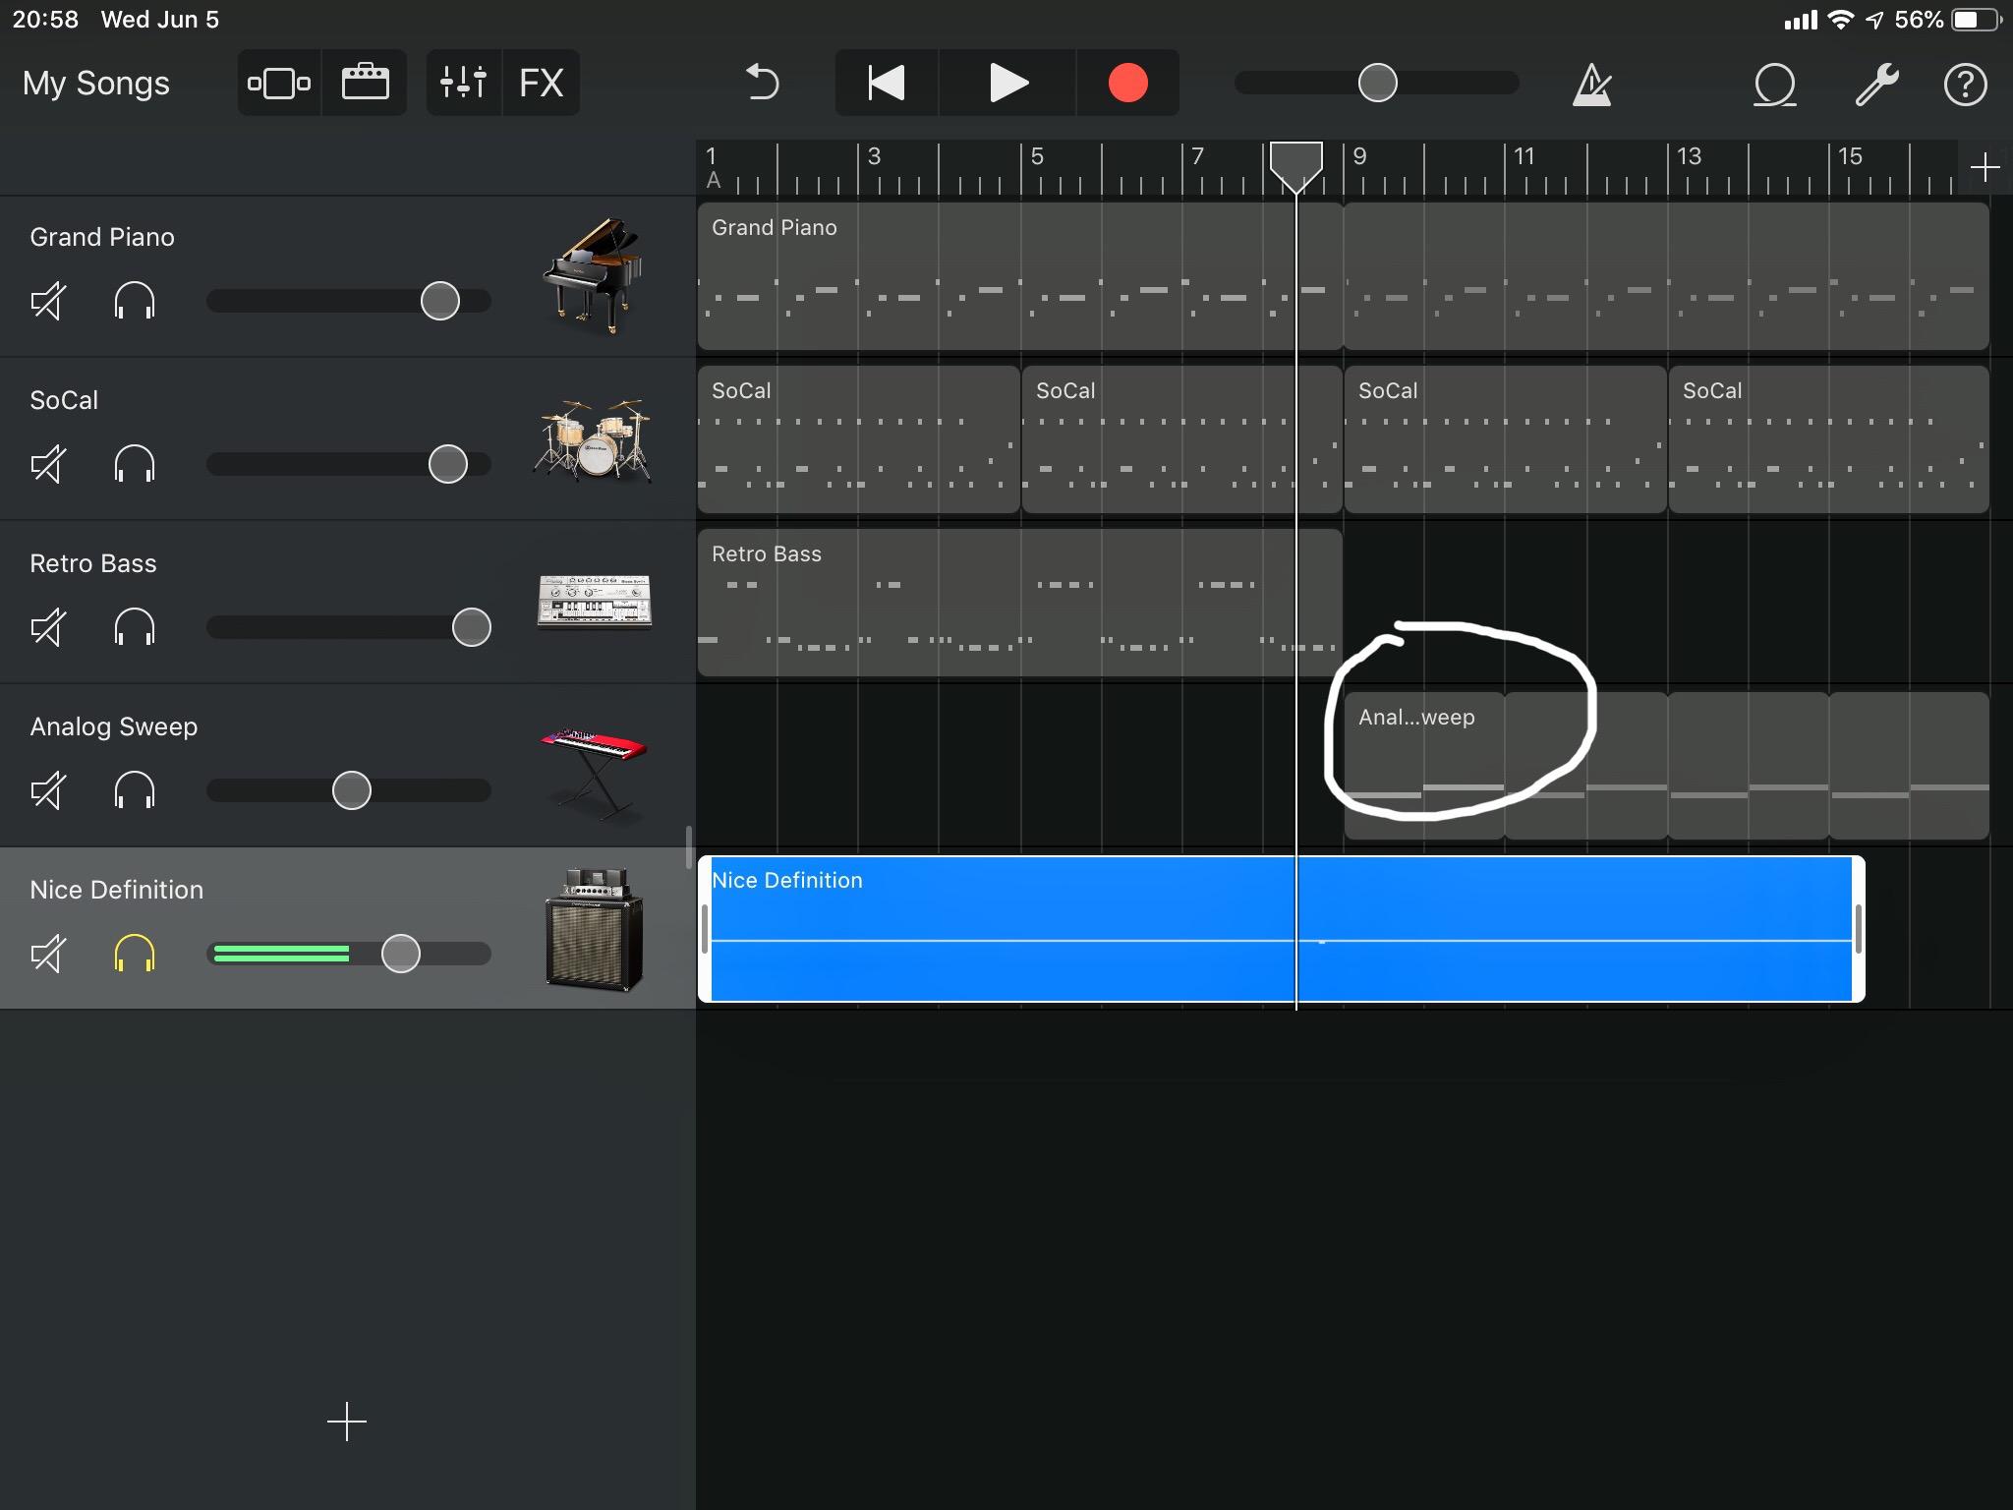The image size is (2013, 1510).
Task: Open the Loop Browser icon
Action: click(x=1774, y=84)
